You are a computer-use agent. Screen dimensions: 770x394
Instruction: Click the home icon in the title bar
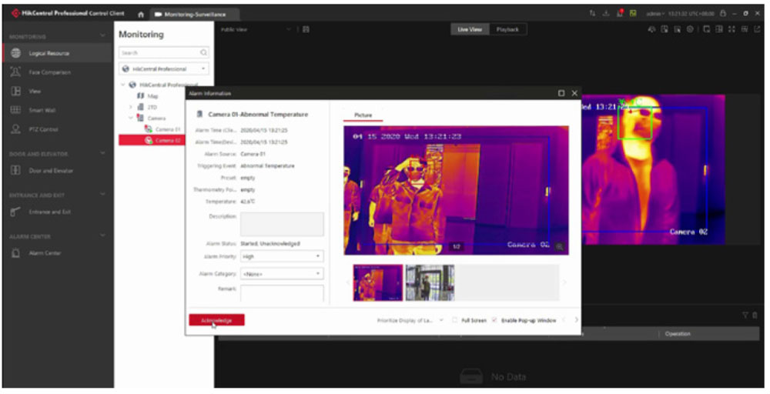[x=141, y=15]
